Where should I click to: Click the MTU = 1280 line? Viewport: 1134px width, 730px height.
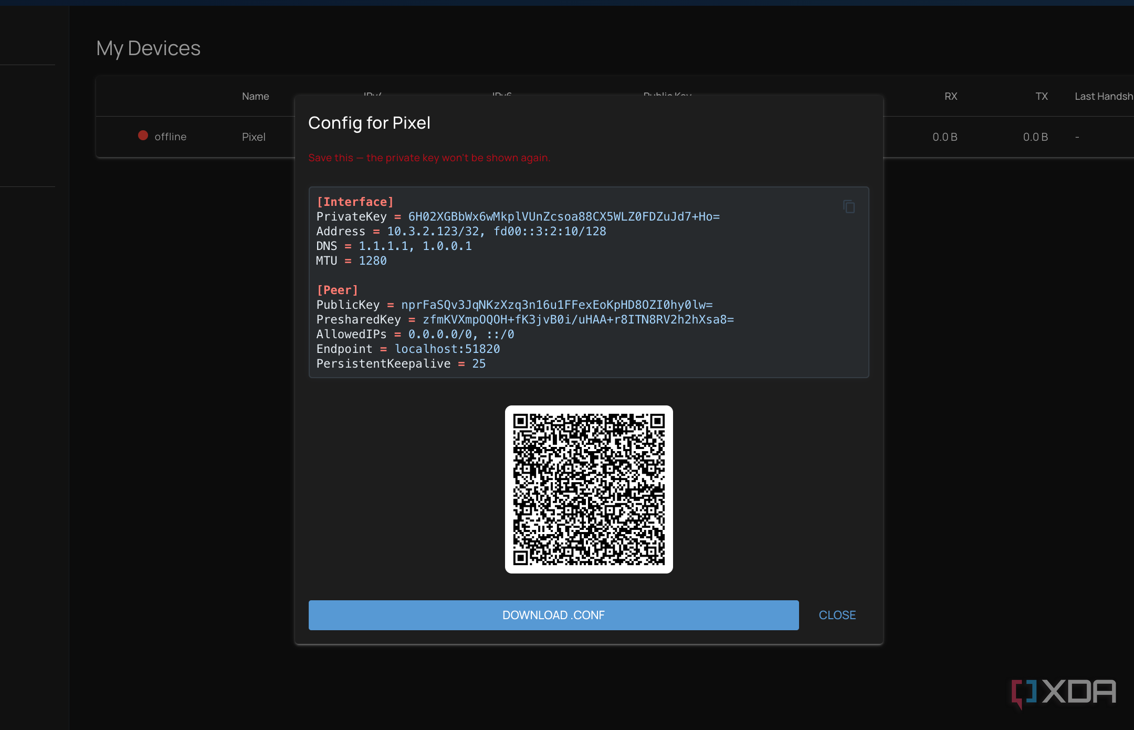(351, 260)
